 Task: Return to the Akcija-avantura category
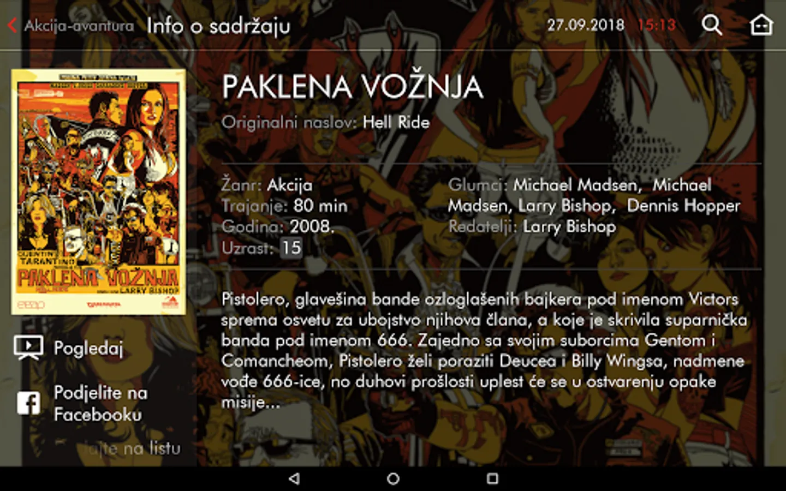(79, 26)
